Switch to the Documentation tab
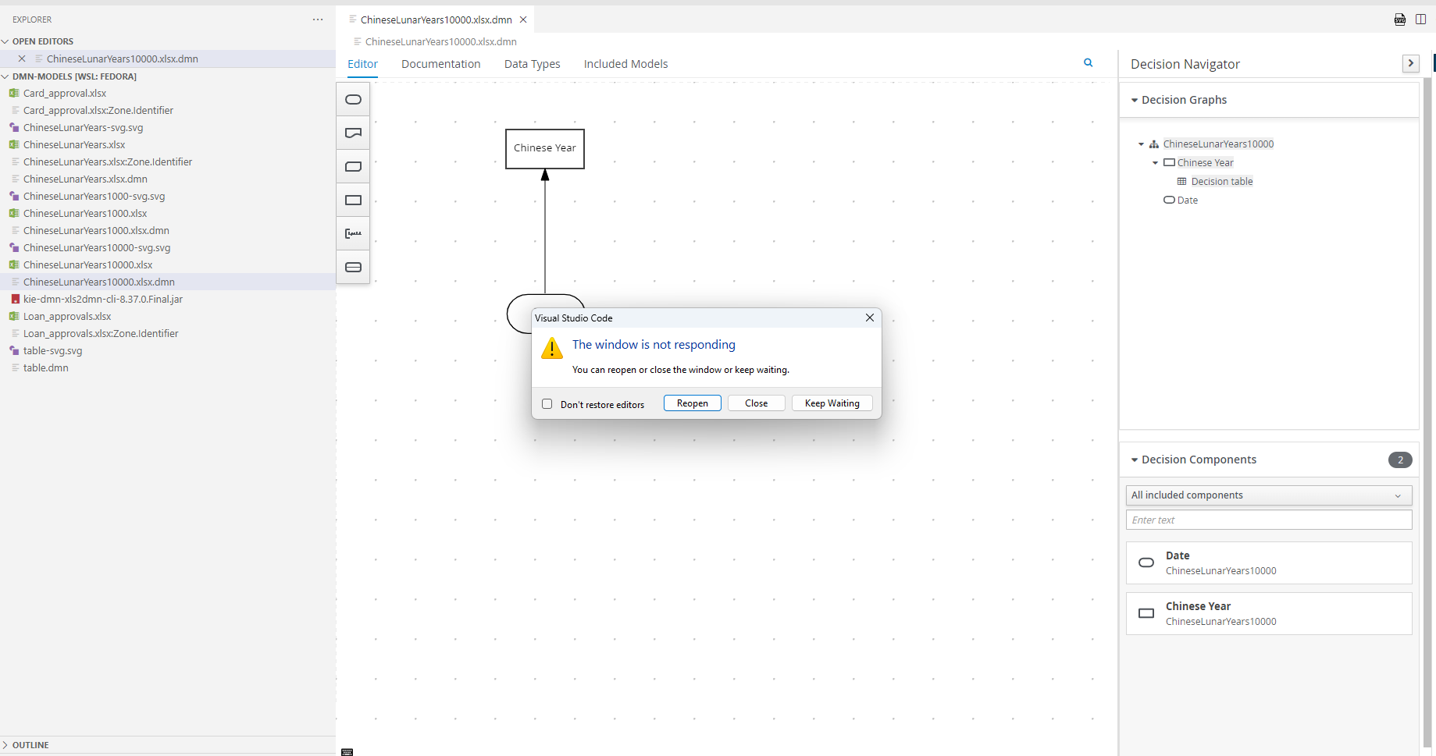This screenshot has height=756, width=1436. 441,64
